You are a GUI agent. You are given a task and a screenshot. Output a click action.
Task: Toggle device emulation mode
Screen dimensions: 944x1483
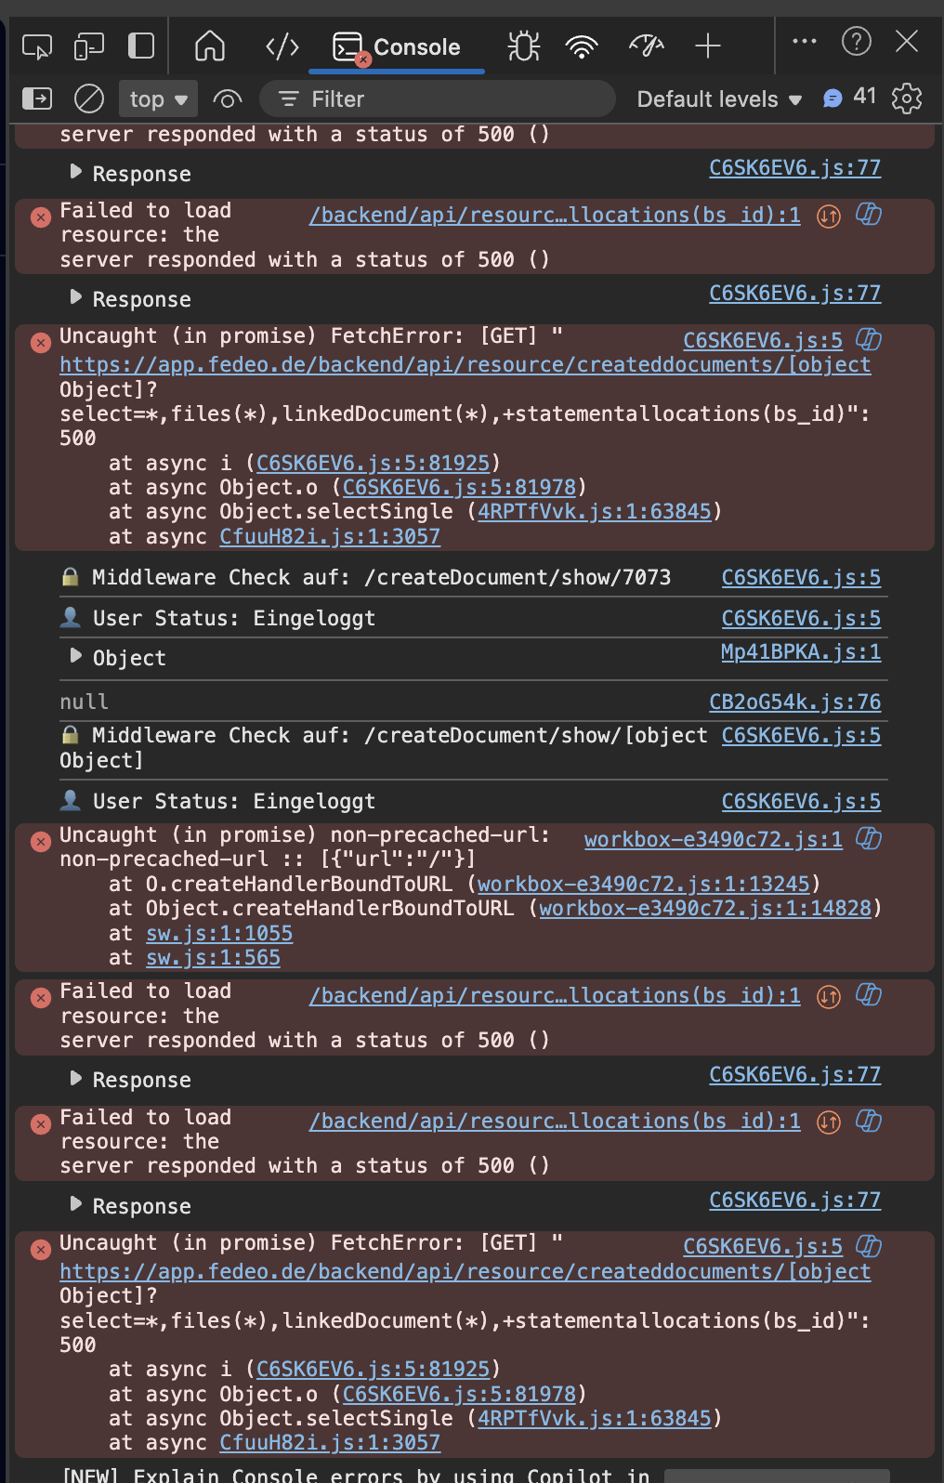point(89,46)
